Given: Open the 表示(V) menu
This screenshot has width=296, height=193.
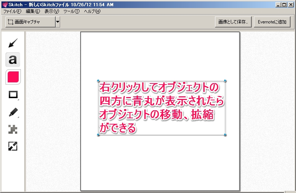Looking at the screenshot, I should pyautogui.click(x=52, y=11).
